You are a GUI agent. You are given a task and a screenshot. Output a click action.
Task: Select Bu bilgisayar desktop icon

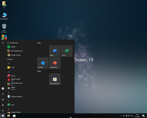(4, 16)
